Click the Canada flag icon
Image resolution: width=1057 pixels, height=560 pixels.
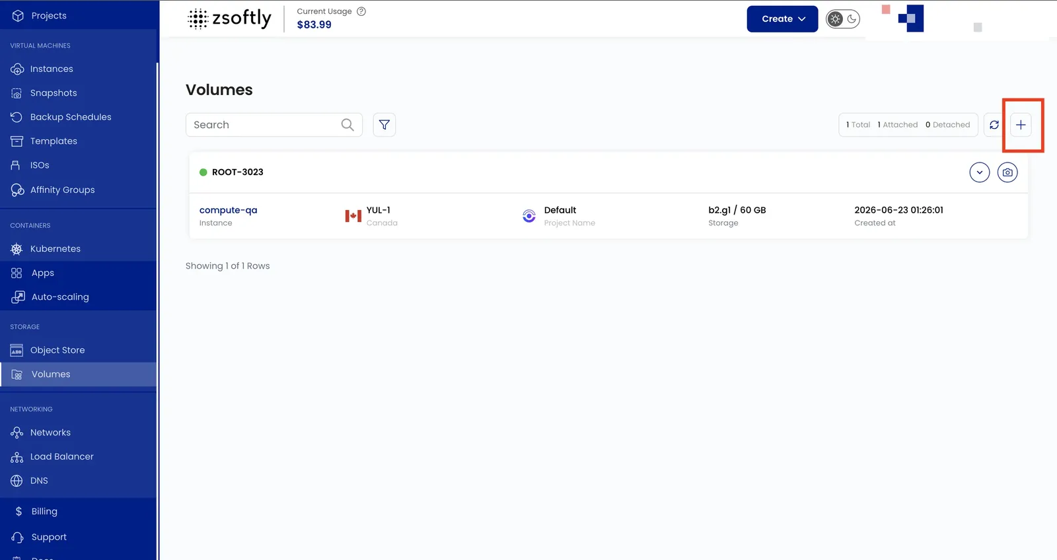(x=353, y=216)
